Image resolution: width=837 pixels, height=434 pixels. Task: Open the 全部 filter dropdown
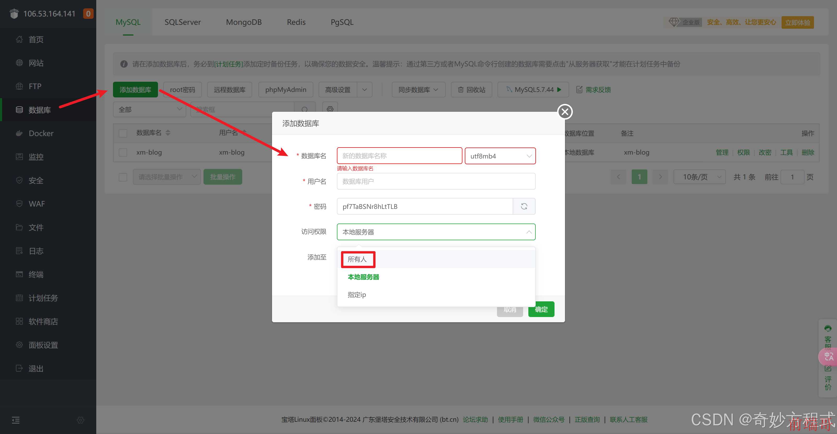[149, 110]
